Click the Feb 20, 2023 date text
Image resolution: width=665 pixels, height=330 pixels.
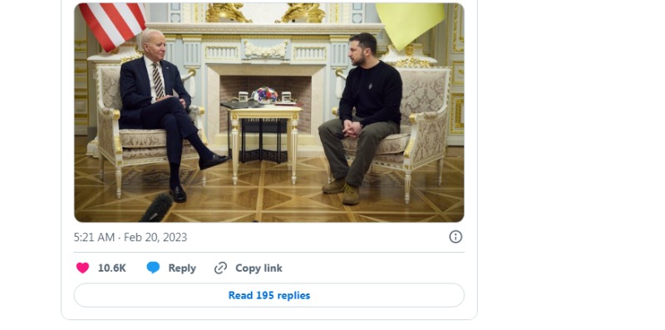point(155,237)
